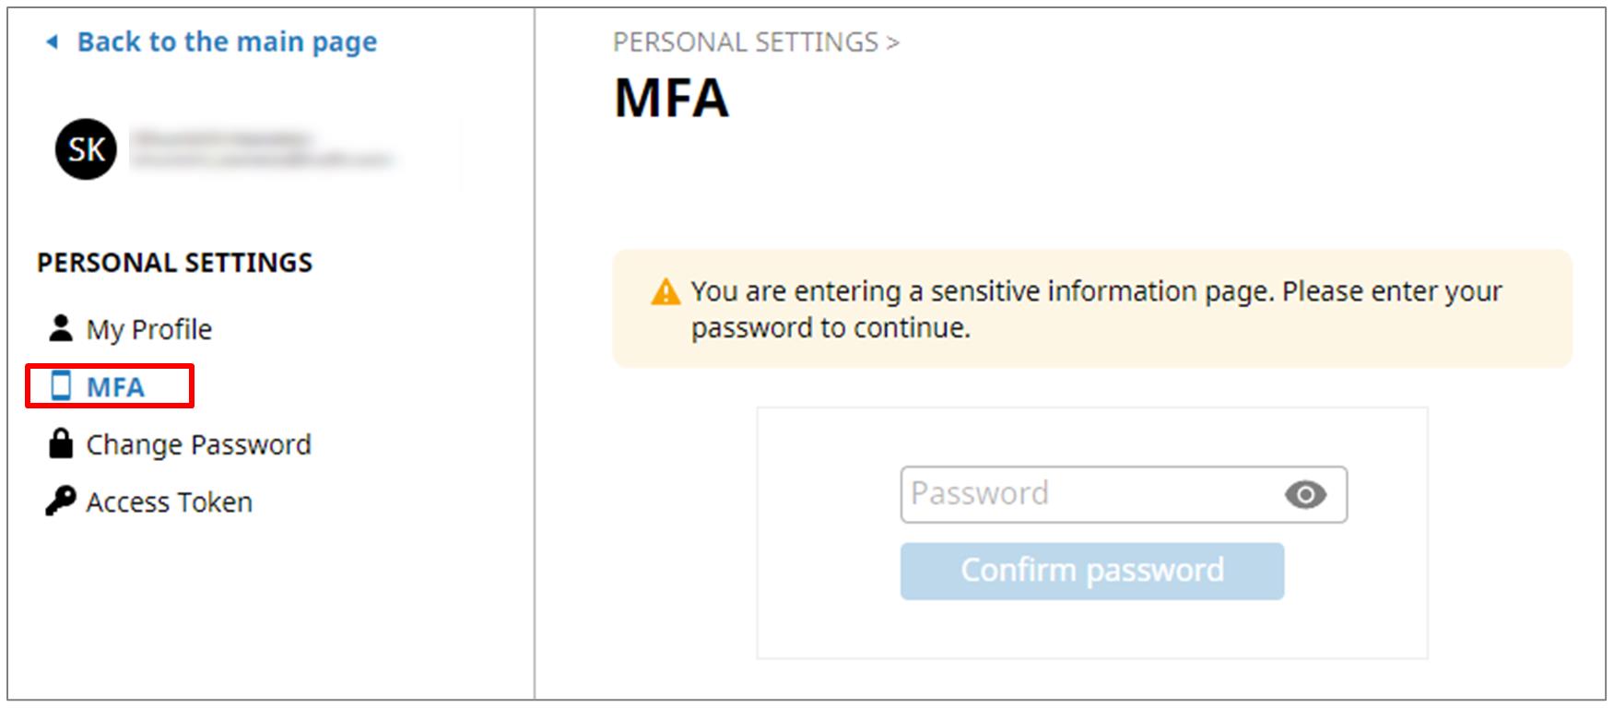The image size is (1614, 708).
Task: Click the sensitive information warning message
Action: click(x=1096, y=309)
